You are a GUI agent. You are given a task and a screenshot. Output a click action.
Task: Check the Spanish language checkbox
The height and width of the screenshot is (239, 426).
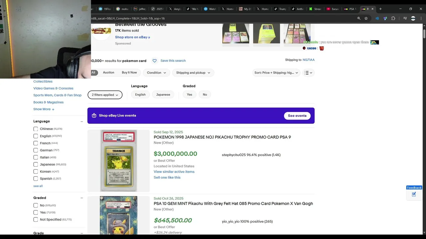coord(36,179)
